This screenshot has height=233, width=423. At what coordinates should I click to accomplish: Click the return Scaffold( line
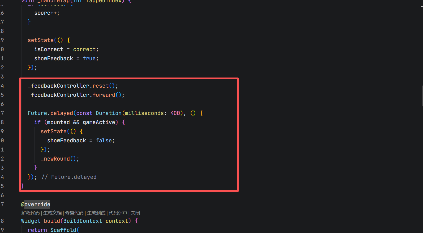(53, 230)
